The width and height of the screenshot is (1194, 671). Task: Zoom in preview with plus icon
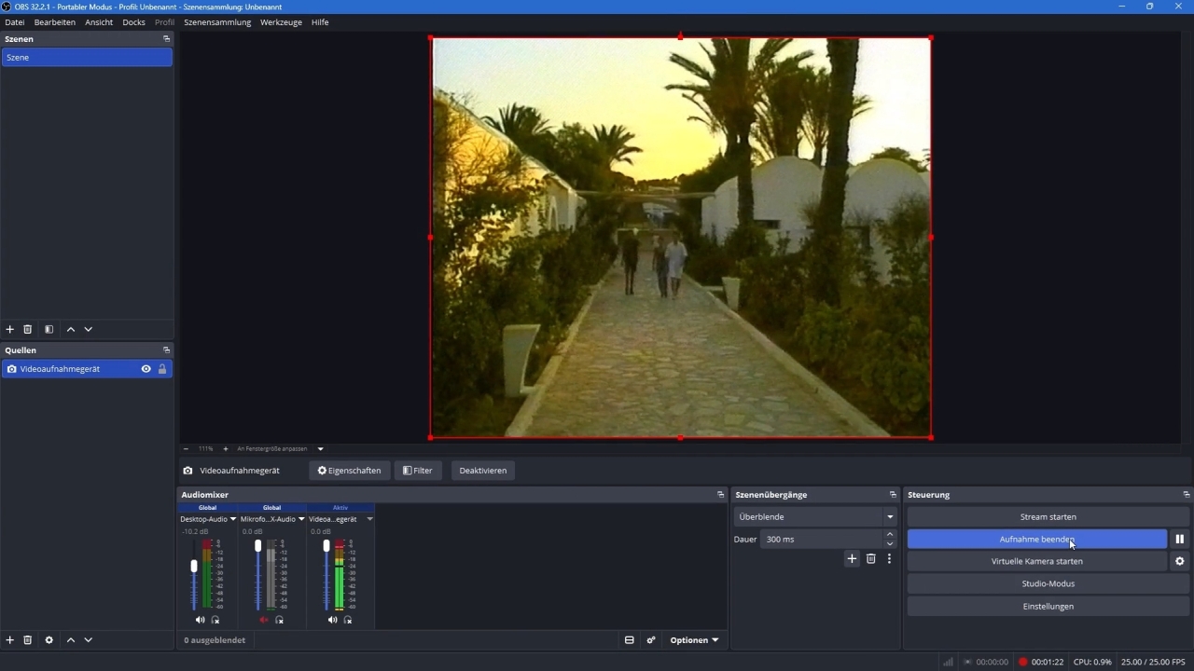point(225,449)
